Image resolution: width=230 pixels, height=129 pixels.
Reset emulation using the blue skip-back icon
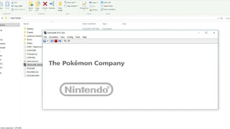tap(60, 41)
